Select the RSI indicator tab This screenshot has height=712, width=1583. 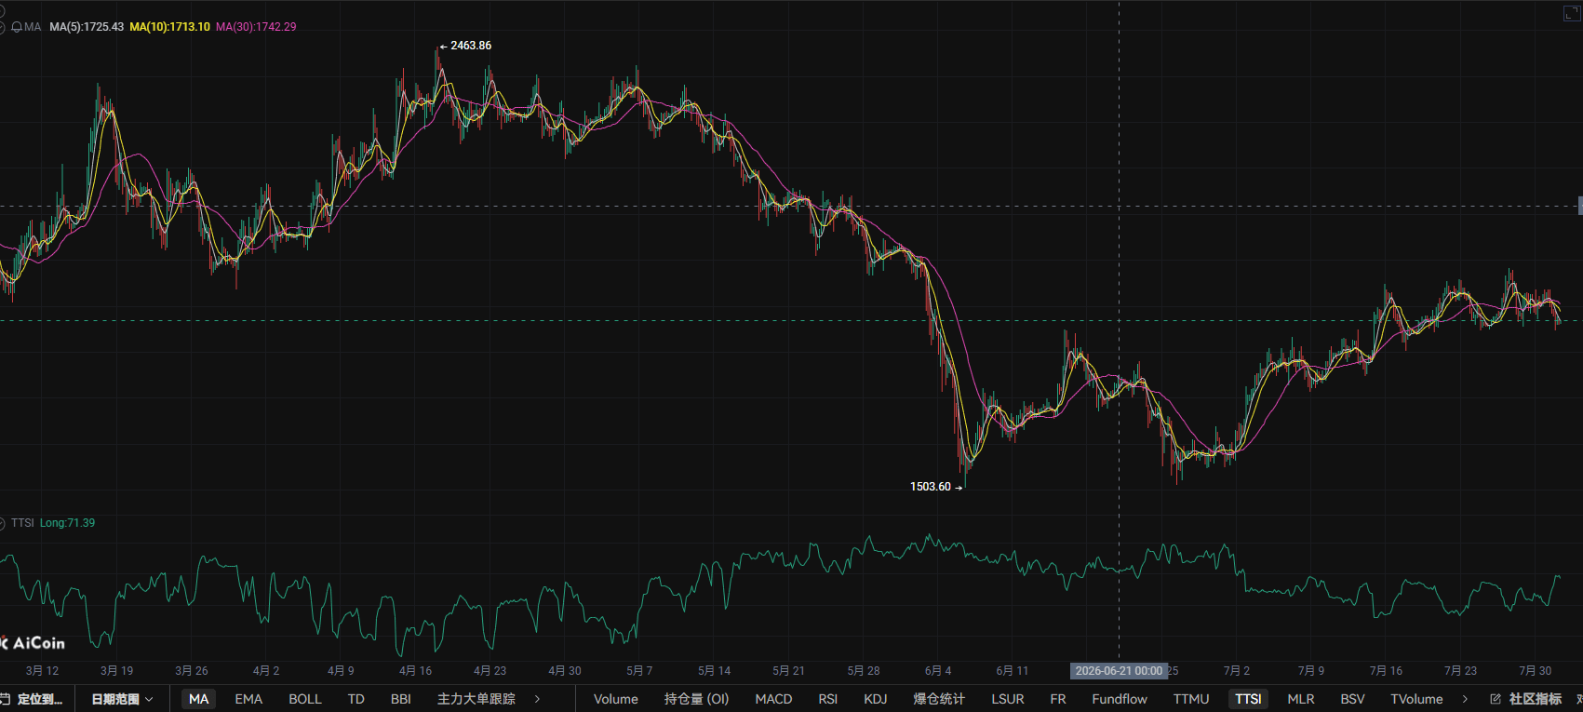[828, 699]
